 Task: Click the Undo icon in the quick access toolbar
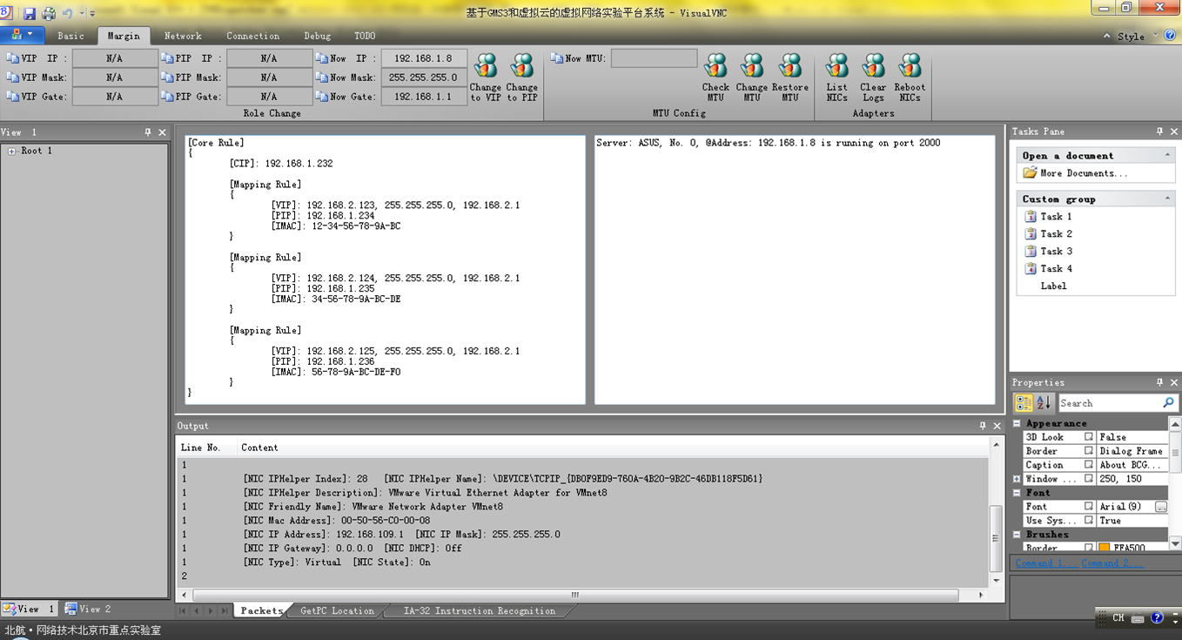click(x=67, y=14)
